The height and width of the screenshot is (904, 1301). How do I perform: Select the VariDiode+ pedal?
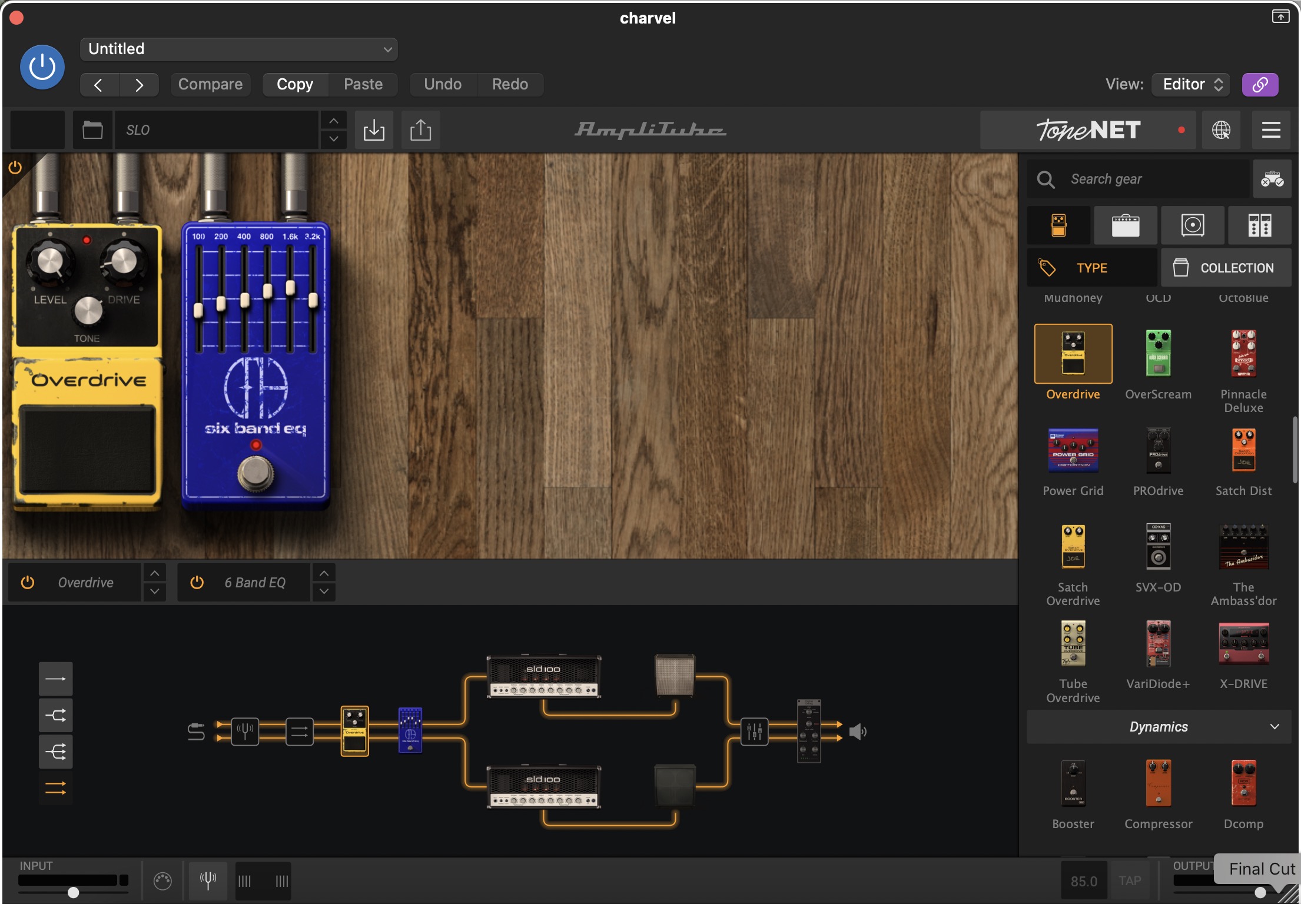point(1158,643)
